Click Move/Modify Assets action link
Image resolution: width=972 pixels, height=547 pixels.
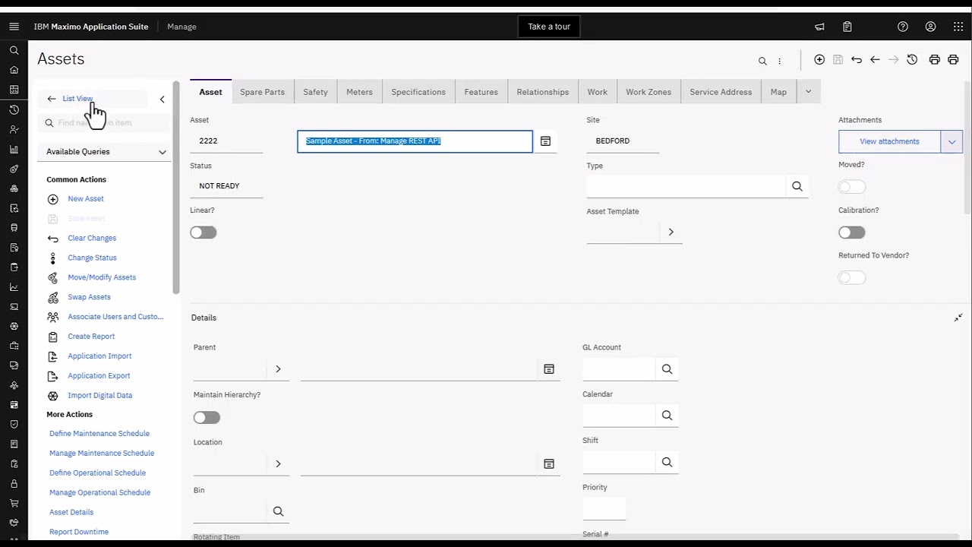tap(102, 278)
